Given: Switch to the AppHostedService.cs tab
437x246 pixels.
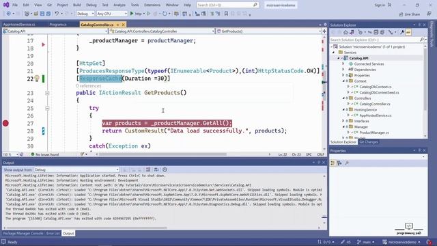Looking at the screenshot, I should click(x=19, y=25).
